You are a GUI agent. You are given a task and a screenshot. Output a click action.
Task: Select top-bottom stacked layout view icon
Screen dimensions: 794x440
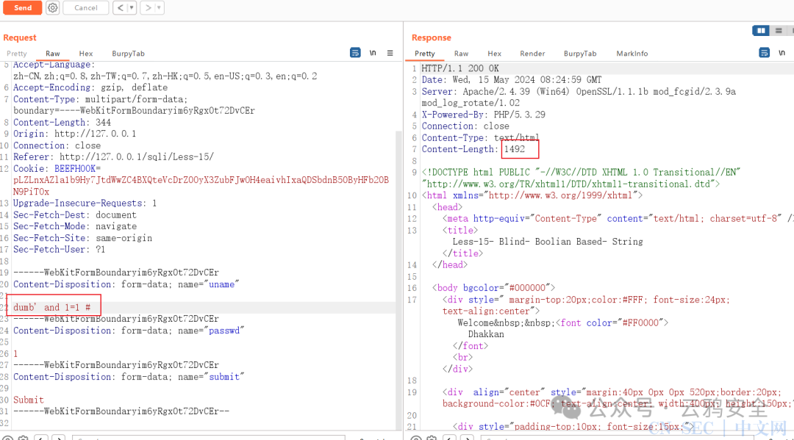[x=779, y=31]
